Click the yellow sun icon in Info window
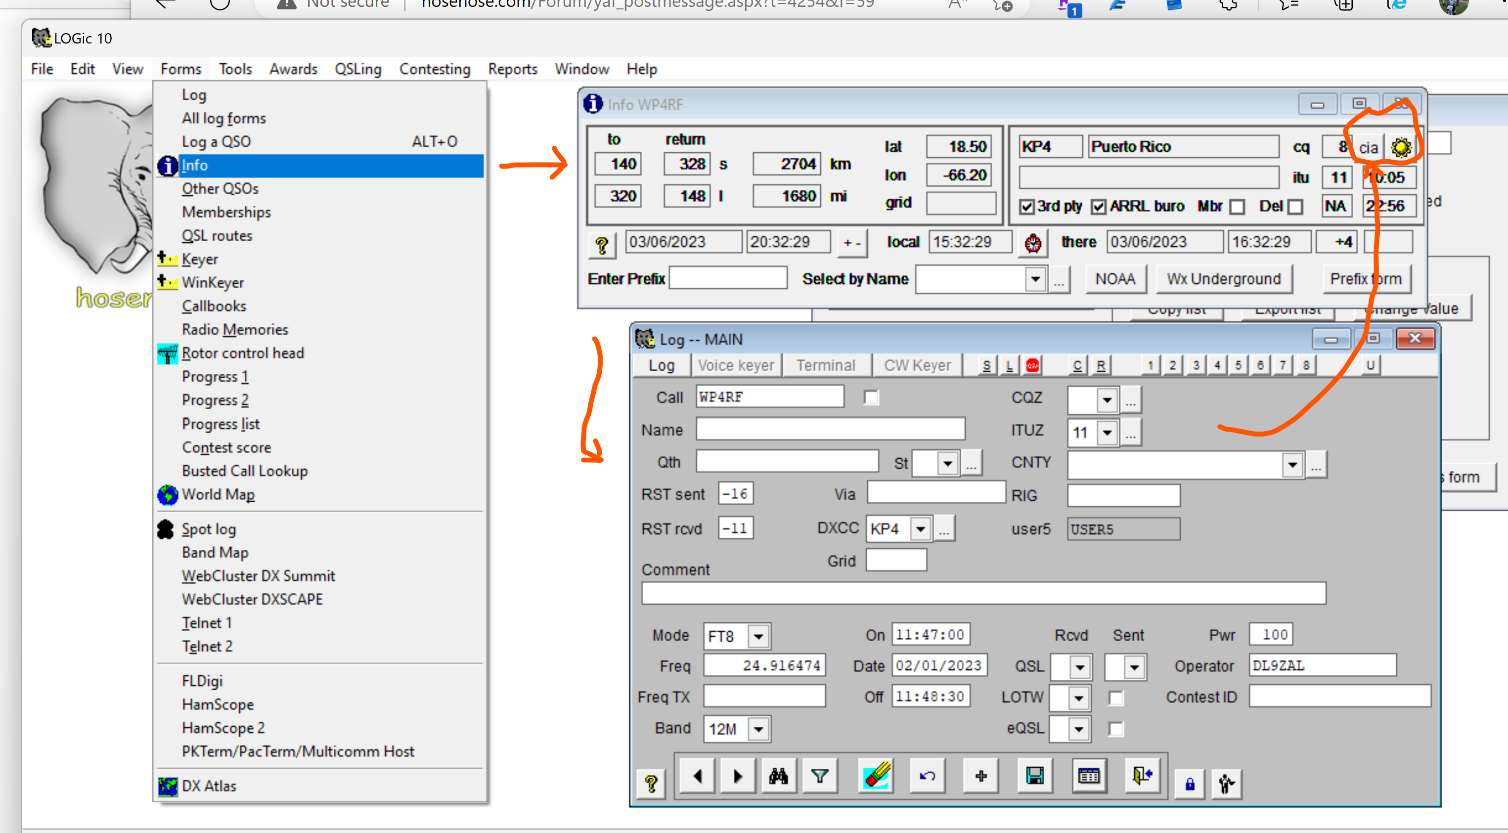 pyautogui.click(x=1402, y=147)
